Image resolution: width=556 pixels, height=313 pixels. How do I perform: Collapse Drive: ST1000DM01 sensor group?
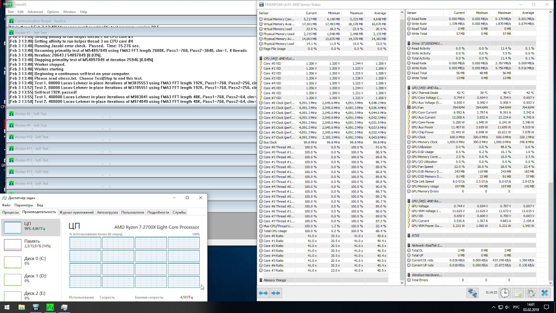click(x=427, y=43)
